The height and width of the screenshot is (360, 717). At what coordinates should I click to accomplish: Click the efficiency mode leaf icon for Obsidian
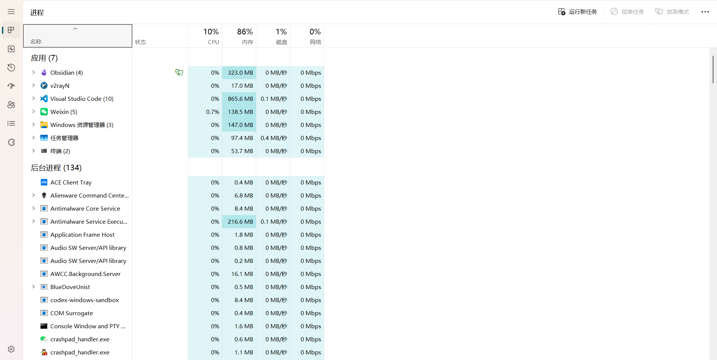(179, 72)
